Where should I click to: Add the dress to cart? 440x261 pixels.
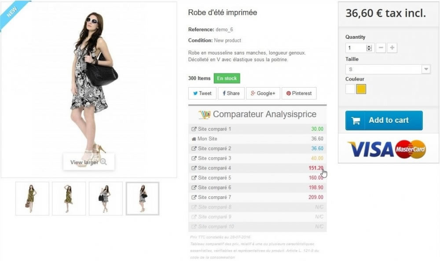(384, 121)
